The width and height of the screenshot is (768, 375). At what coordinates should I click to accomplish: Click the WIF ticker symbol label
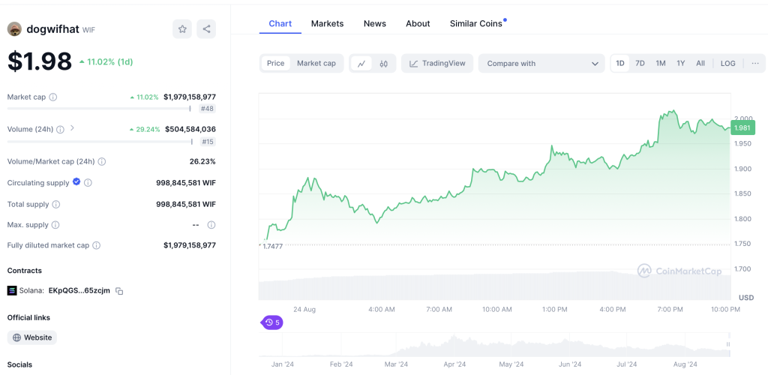click(x=88, y=30)
